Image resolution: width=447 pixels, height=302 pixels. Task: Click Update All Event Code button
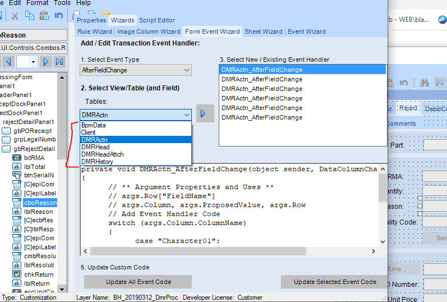click(138, 282)
